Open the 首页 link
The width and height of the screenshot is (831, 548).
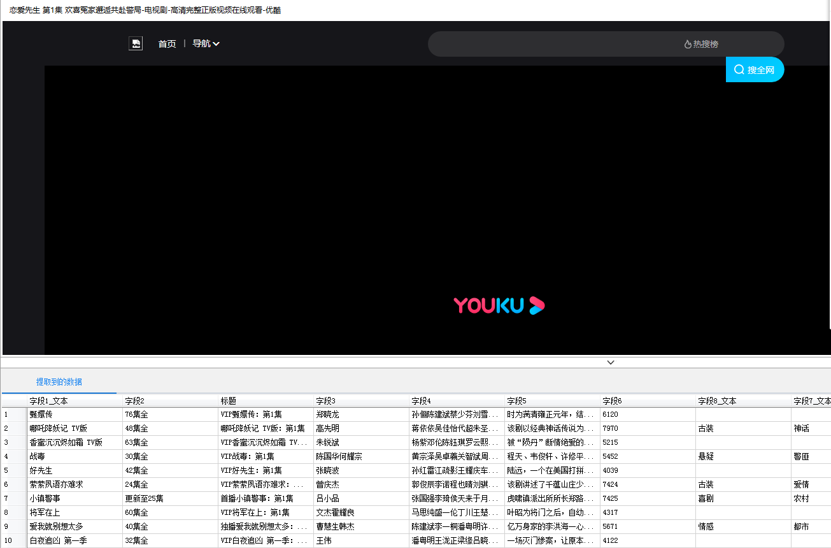click(167, 44)
